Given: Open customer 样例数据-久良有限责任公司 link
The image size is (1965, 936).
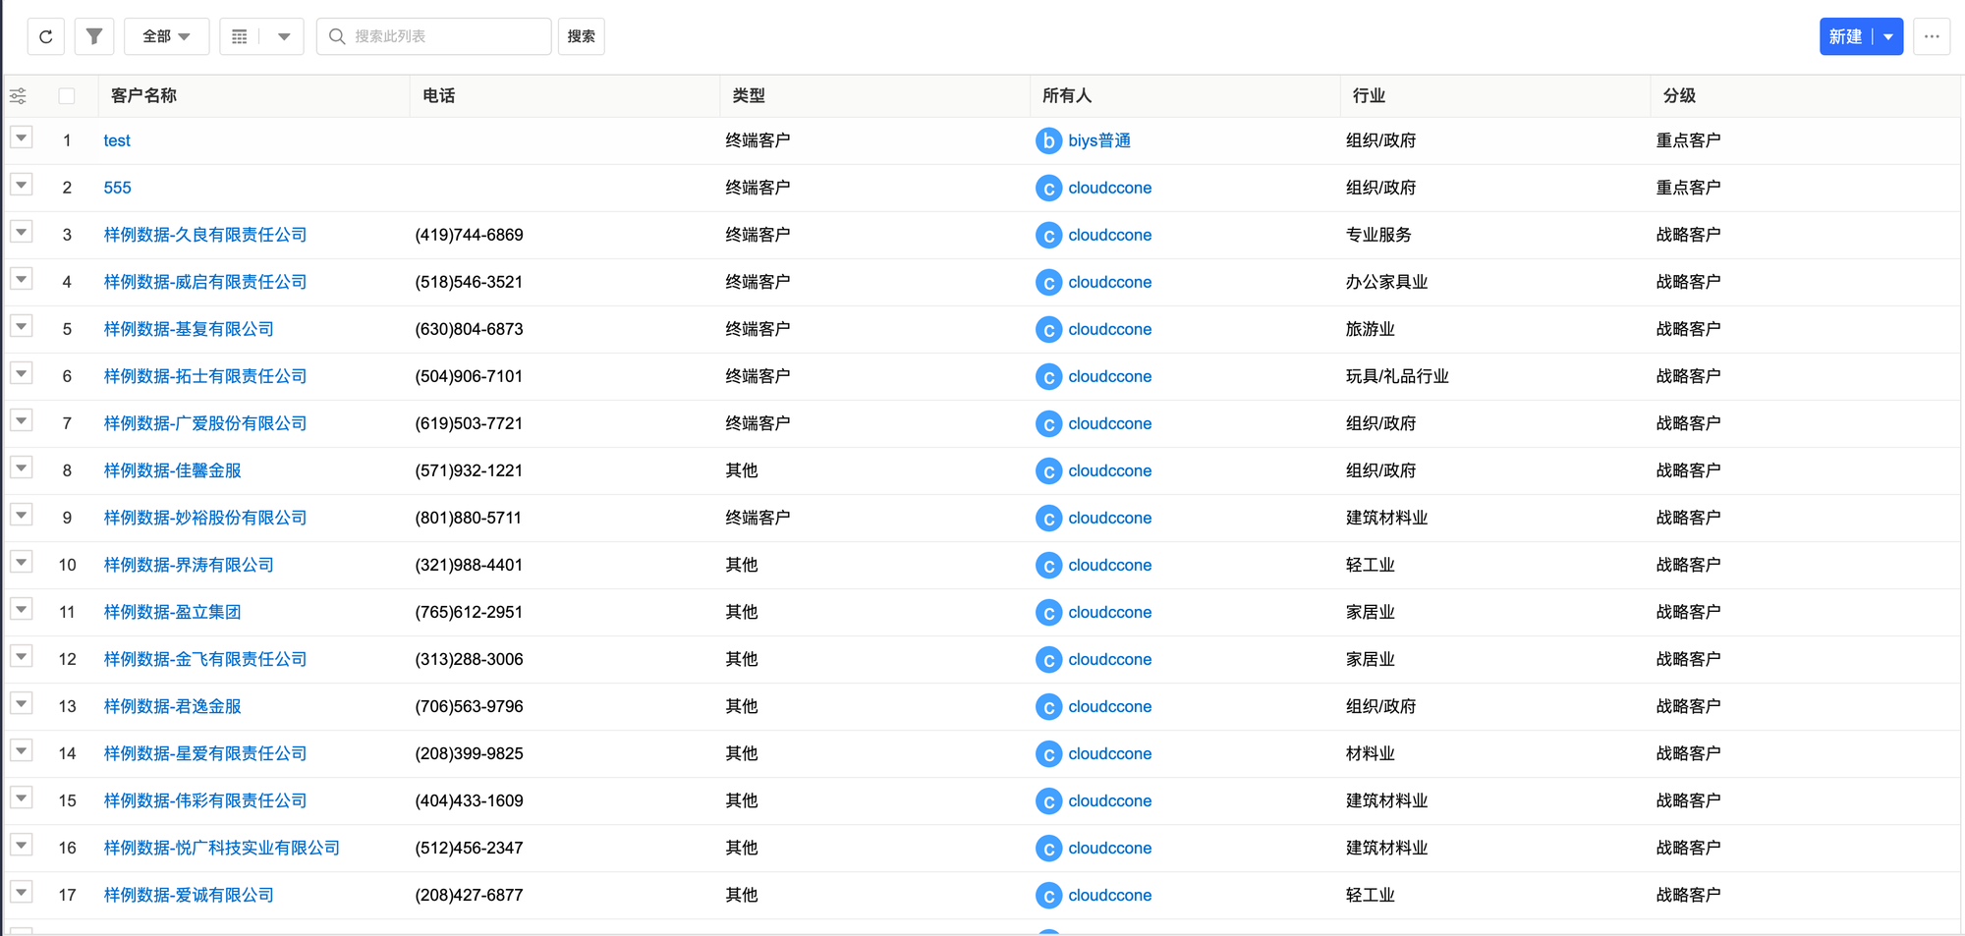Looking at the screenshot, I should 205,235.
